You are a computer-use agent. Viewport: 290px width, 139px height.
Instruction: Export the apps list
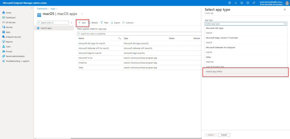coord(115,23)
